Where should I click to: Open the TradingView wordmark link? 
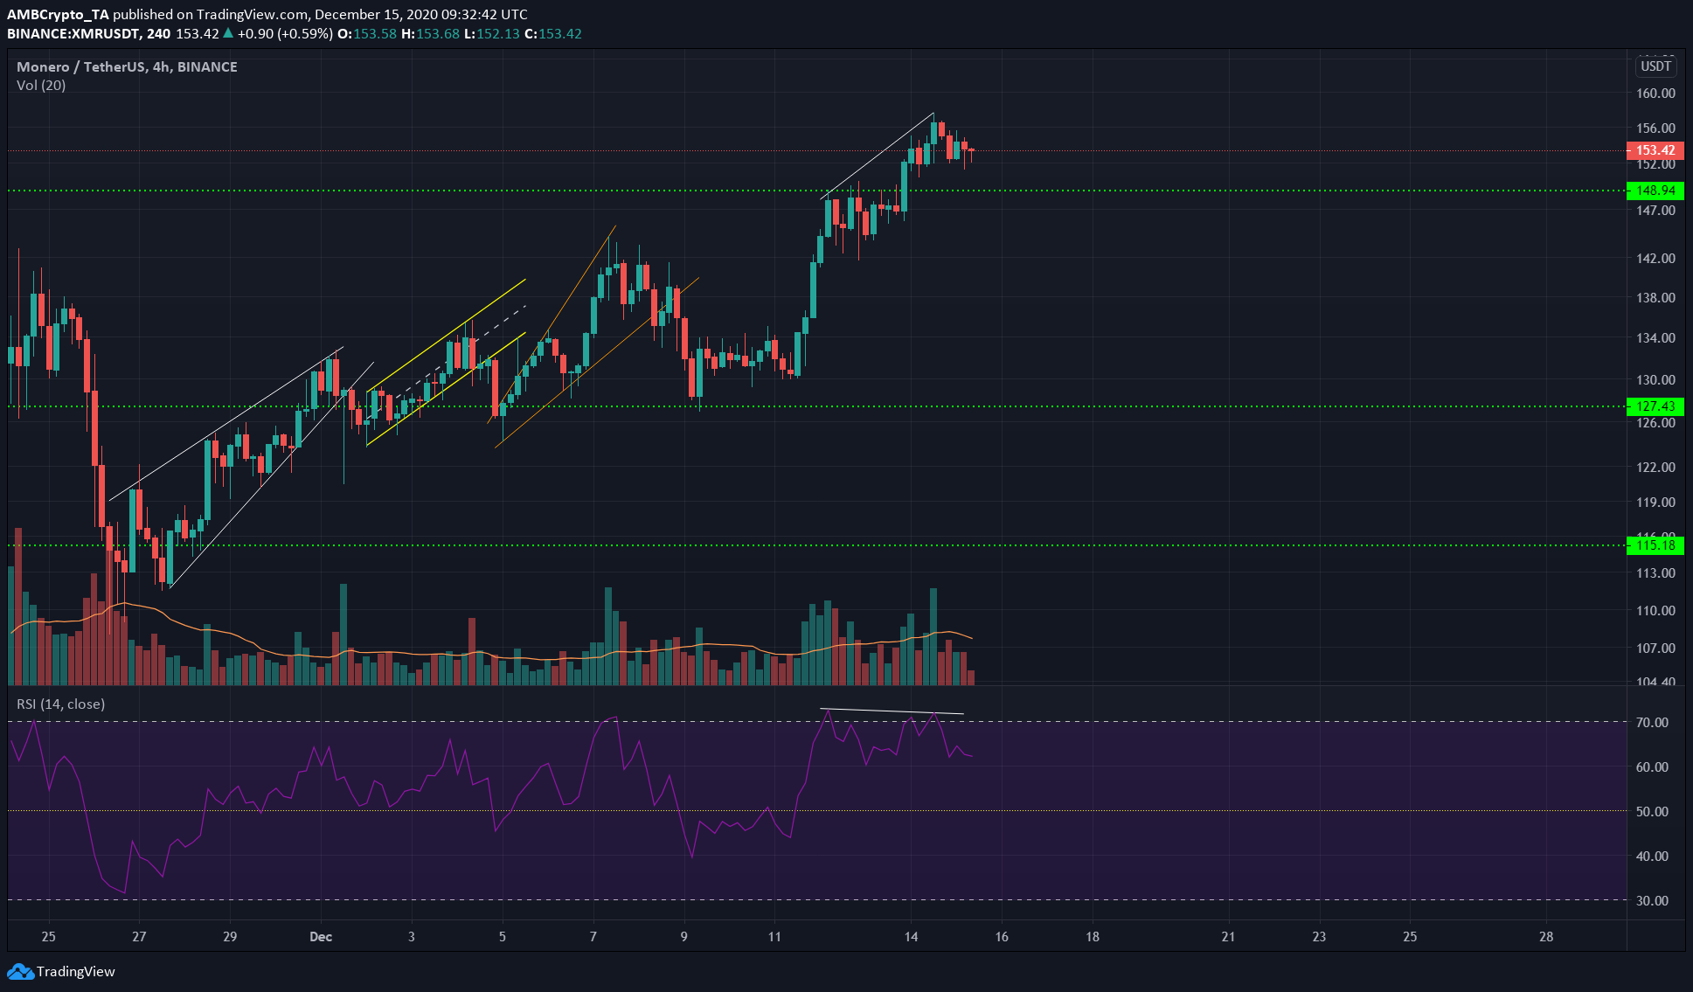[x=76, y=971]
